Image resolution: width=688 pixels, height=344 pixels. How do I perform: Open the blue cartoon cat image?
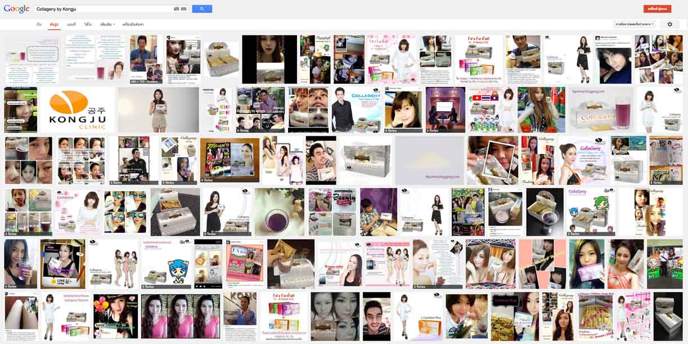165,264
